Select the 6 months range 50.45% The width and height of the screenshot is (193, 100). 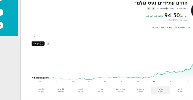[140, 90]
